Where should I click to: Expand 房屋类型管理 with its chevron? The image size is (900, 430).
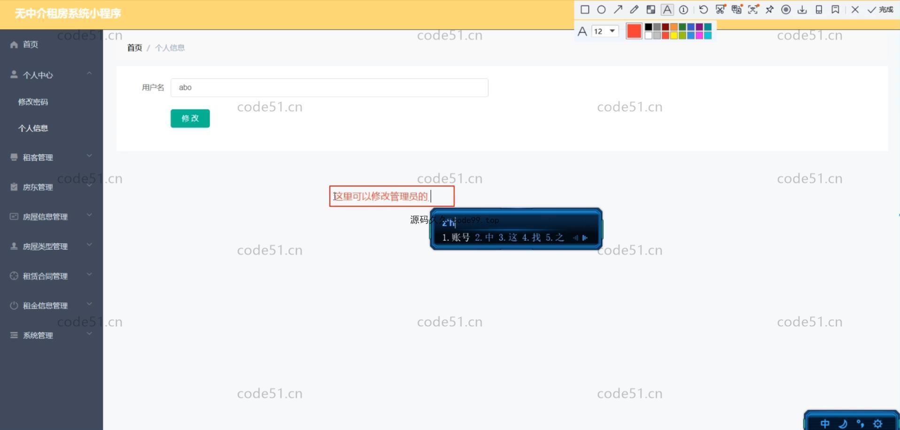(x=89, y=244)
